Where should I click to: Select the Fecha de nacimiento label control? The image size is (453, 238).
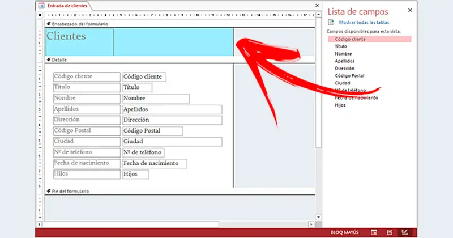pyautogui.click(x=87, y=163)
